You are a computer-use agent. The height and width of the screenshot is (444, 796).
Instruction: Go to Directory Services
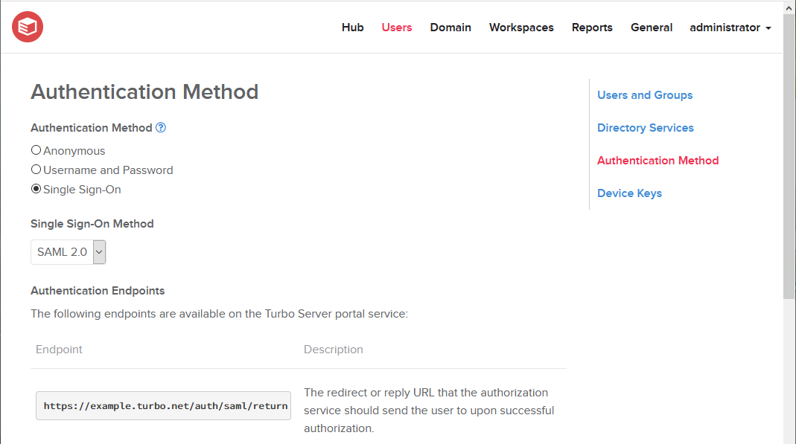pyautogui.click(x=645, y=127)
